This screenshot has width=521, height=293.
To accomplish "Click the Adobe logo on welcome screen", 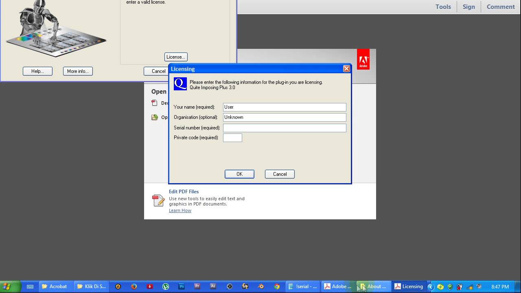I will 363,59.
